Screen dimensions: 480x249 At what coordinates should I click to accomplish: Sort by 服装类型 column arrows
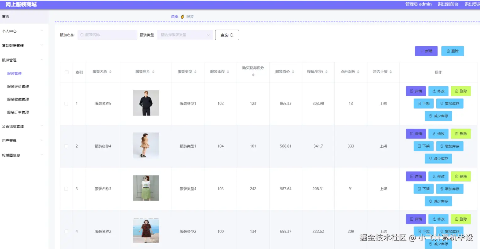(x=195, y=72)
